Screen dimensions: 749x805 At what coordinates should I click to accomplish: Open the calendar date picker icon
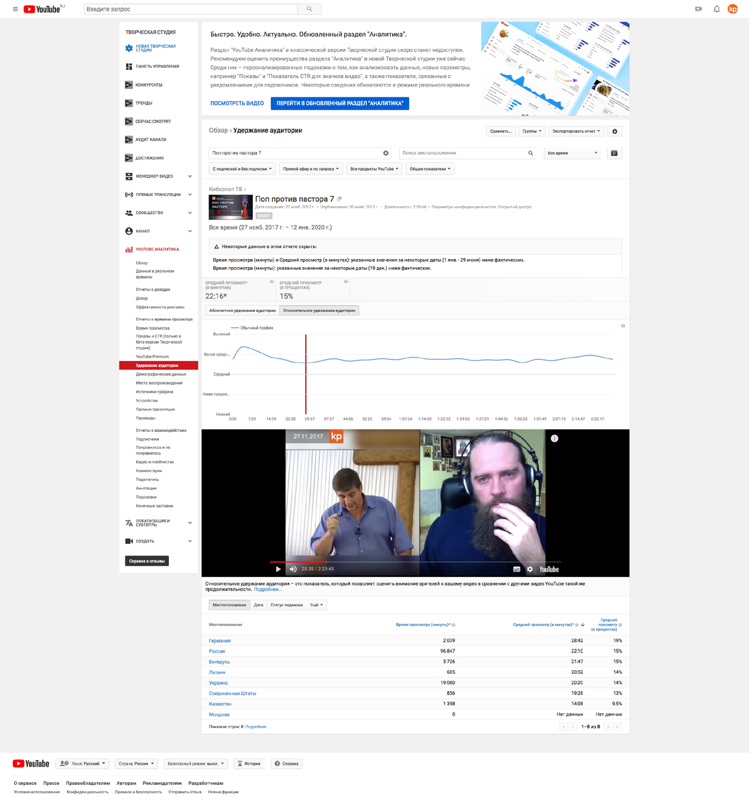(614, 153)
